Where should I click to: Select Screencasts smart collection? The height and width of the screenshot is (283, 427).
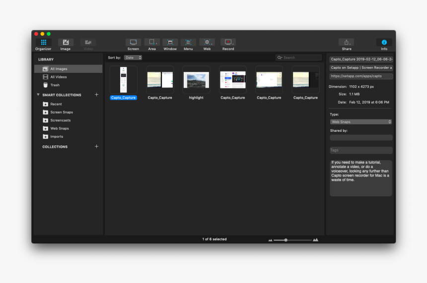click(60, 120)
